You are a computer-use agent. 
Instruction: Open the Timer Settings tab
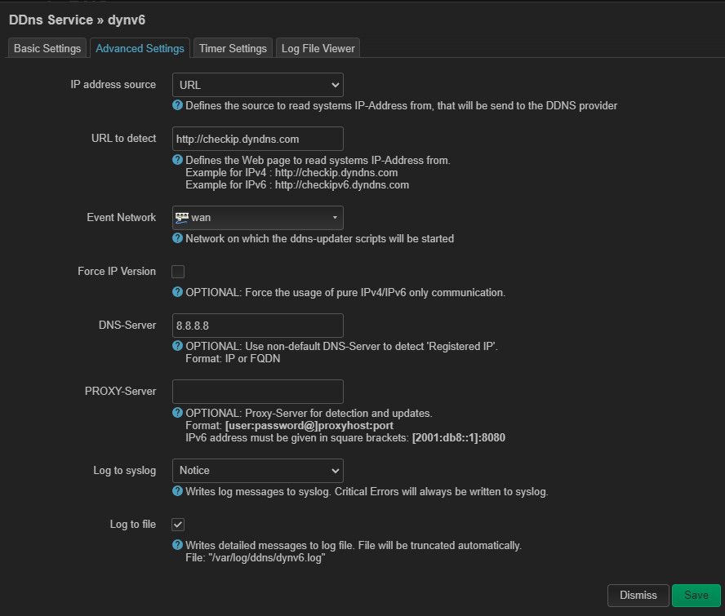coord(233,49)
